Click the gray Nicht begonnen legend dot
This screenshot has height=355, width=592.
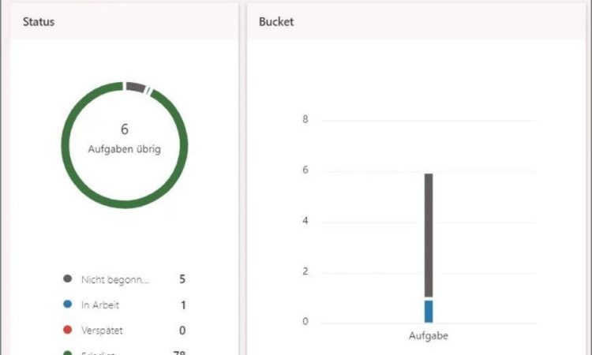tap(67, 279)
